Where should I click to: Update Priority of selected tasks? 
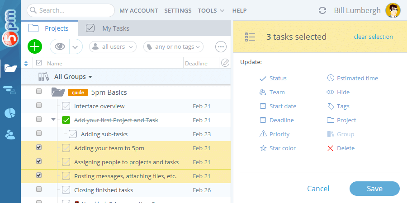274,134
